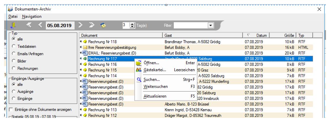
Task: Click the green icon of Rechnung Nr 117
Action: pyautogui.click(x=85, y=59)
